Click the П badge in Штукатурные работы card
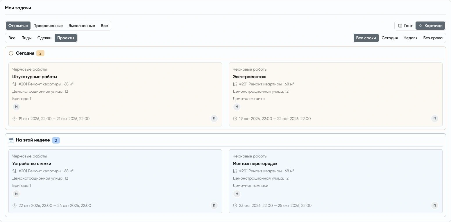 [x=214, y=118]
